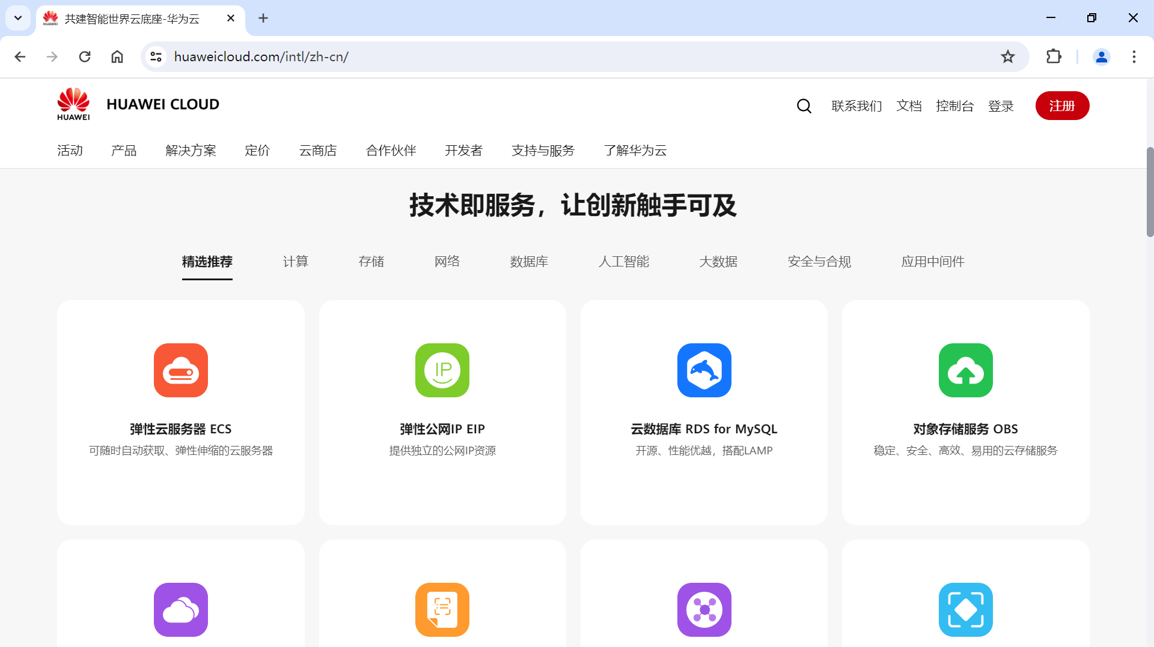Open the 活动 navigation menu
The width and height of the screenshot is (1154, 647).
tap(70, 151)
